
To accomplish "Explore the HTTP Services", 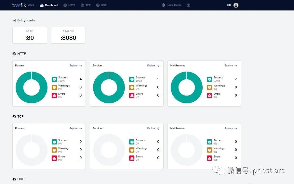I will pos(154,65).
